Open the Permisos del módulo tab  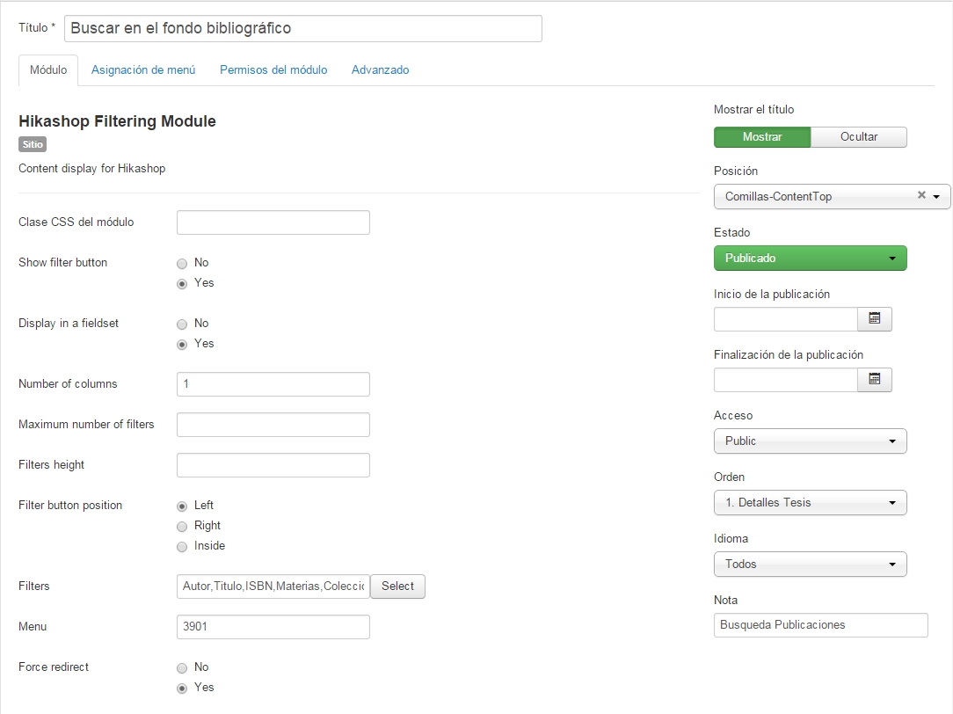[x=273, y=70]
